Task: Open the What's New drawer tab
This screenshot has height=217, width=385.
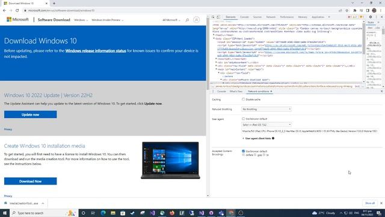Action: (x=236, y=91)
